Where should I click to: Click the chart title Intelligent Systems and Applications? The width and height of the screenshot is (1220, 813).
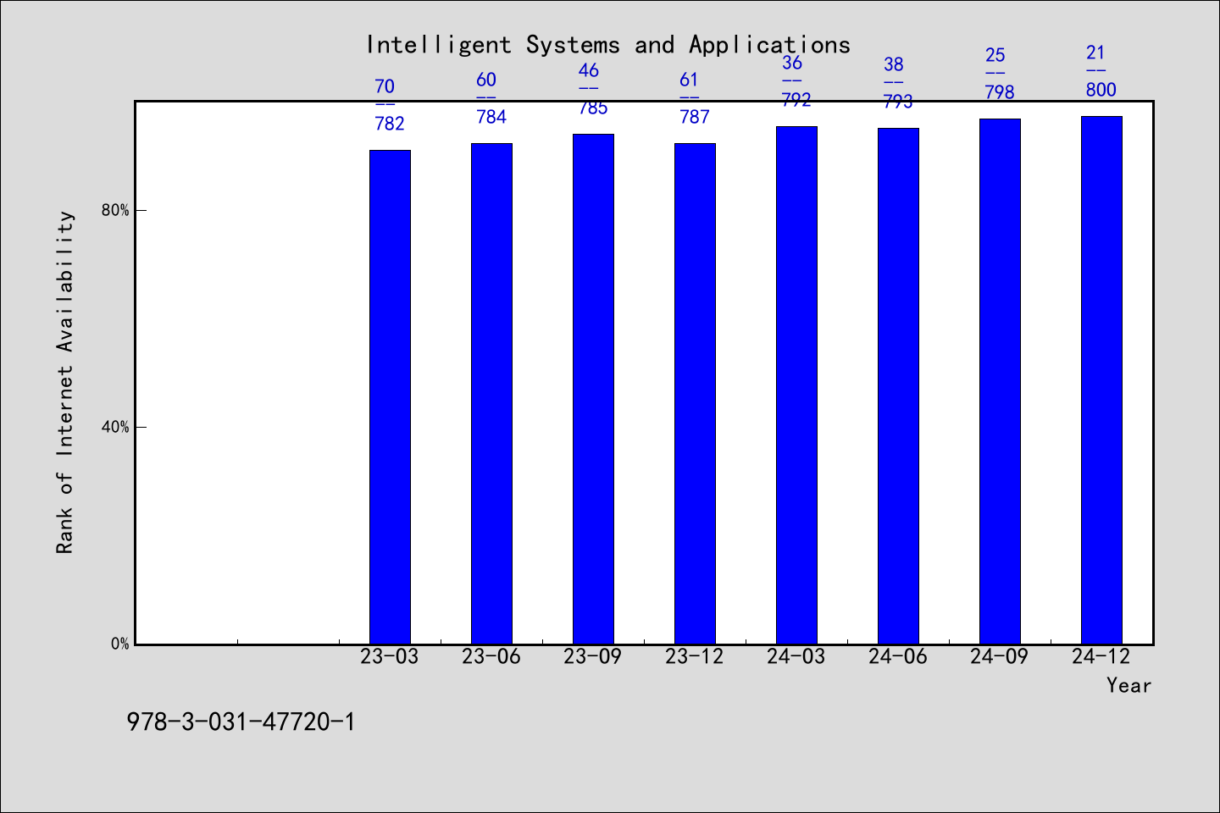[x=608, y=45]
